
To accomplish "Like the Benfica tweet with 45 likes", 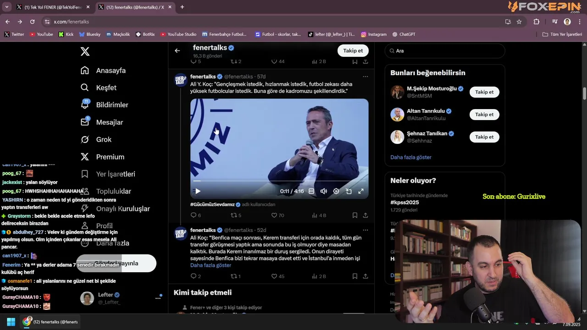I will click(278, 276).
